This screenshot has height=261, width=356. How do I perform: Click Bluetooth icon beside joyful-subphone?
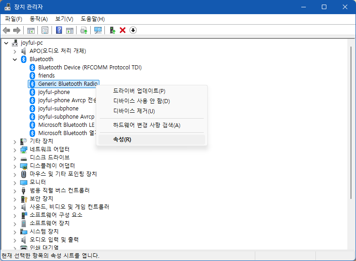click(32, 109)
